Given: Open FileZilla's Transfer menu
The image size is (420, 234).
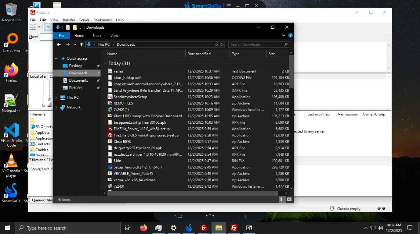Looking at the screenshot, I should tap(69, 20).
